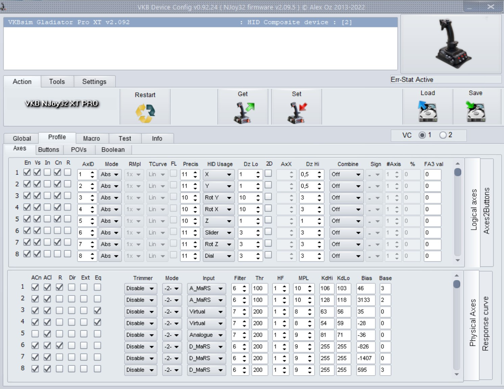504x389 pixels.
Task: Click the Get joystick icon
Action: point(243,112)
